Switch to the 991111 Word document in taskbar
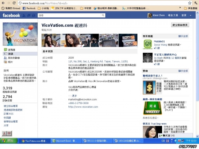This screenshot has width=199, height=149. pyautogui.click(x=97, y=141)
